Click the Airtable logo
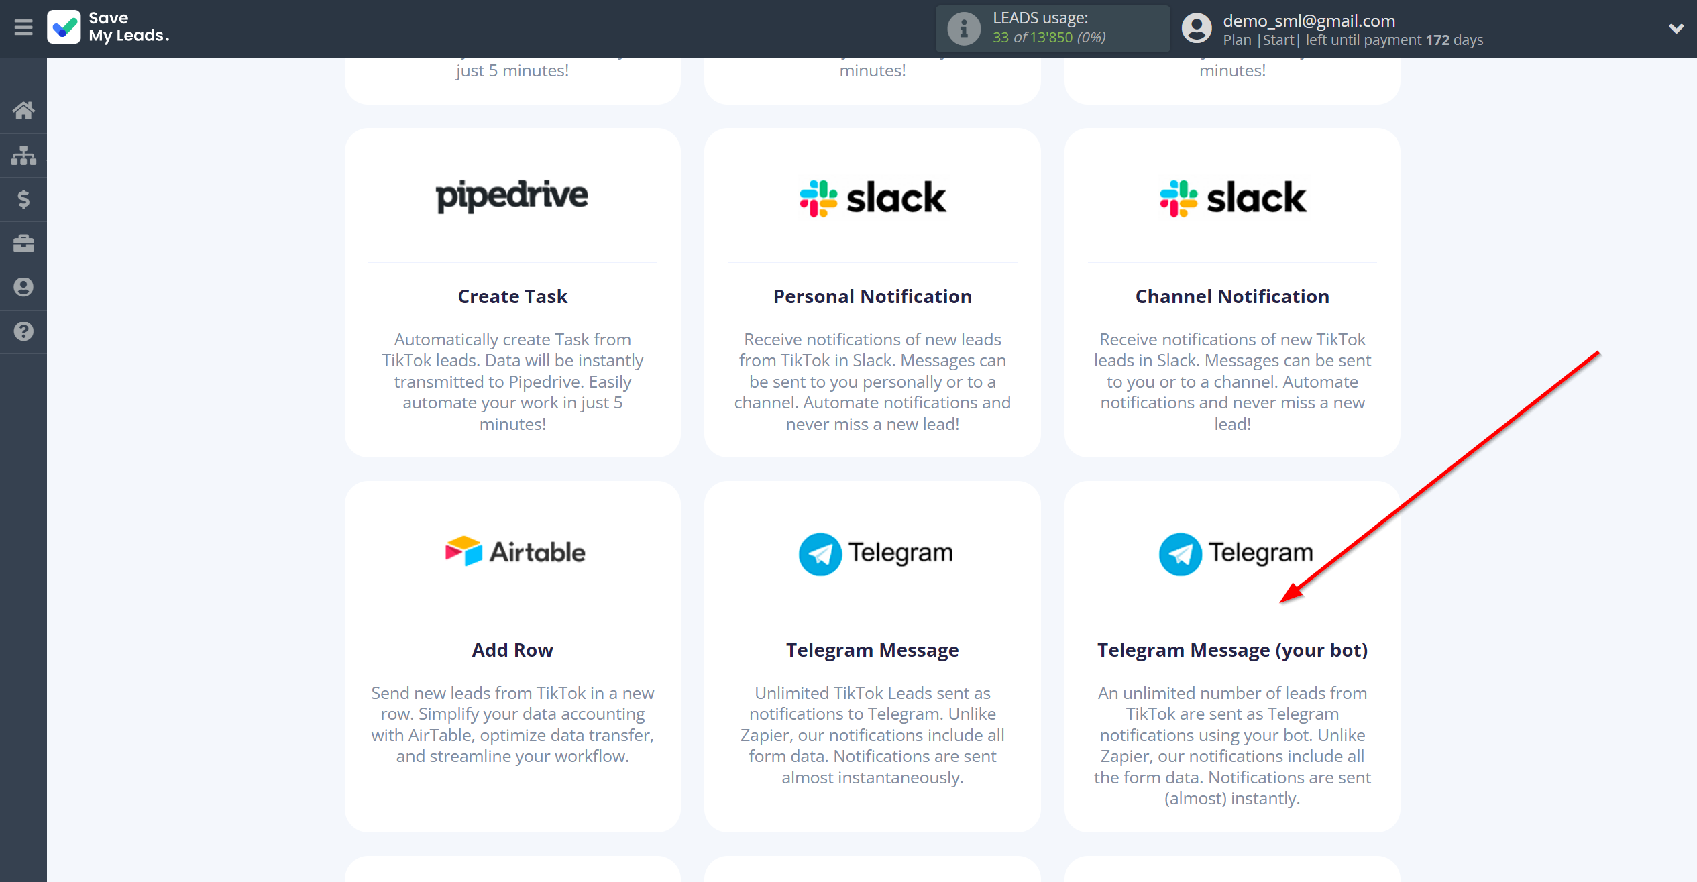Image resolution: width=1697 pixels, height=882 pixels. tap(515, 552)
